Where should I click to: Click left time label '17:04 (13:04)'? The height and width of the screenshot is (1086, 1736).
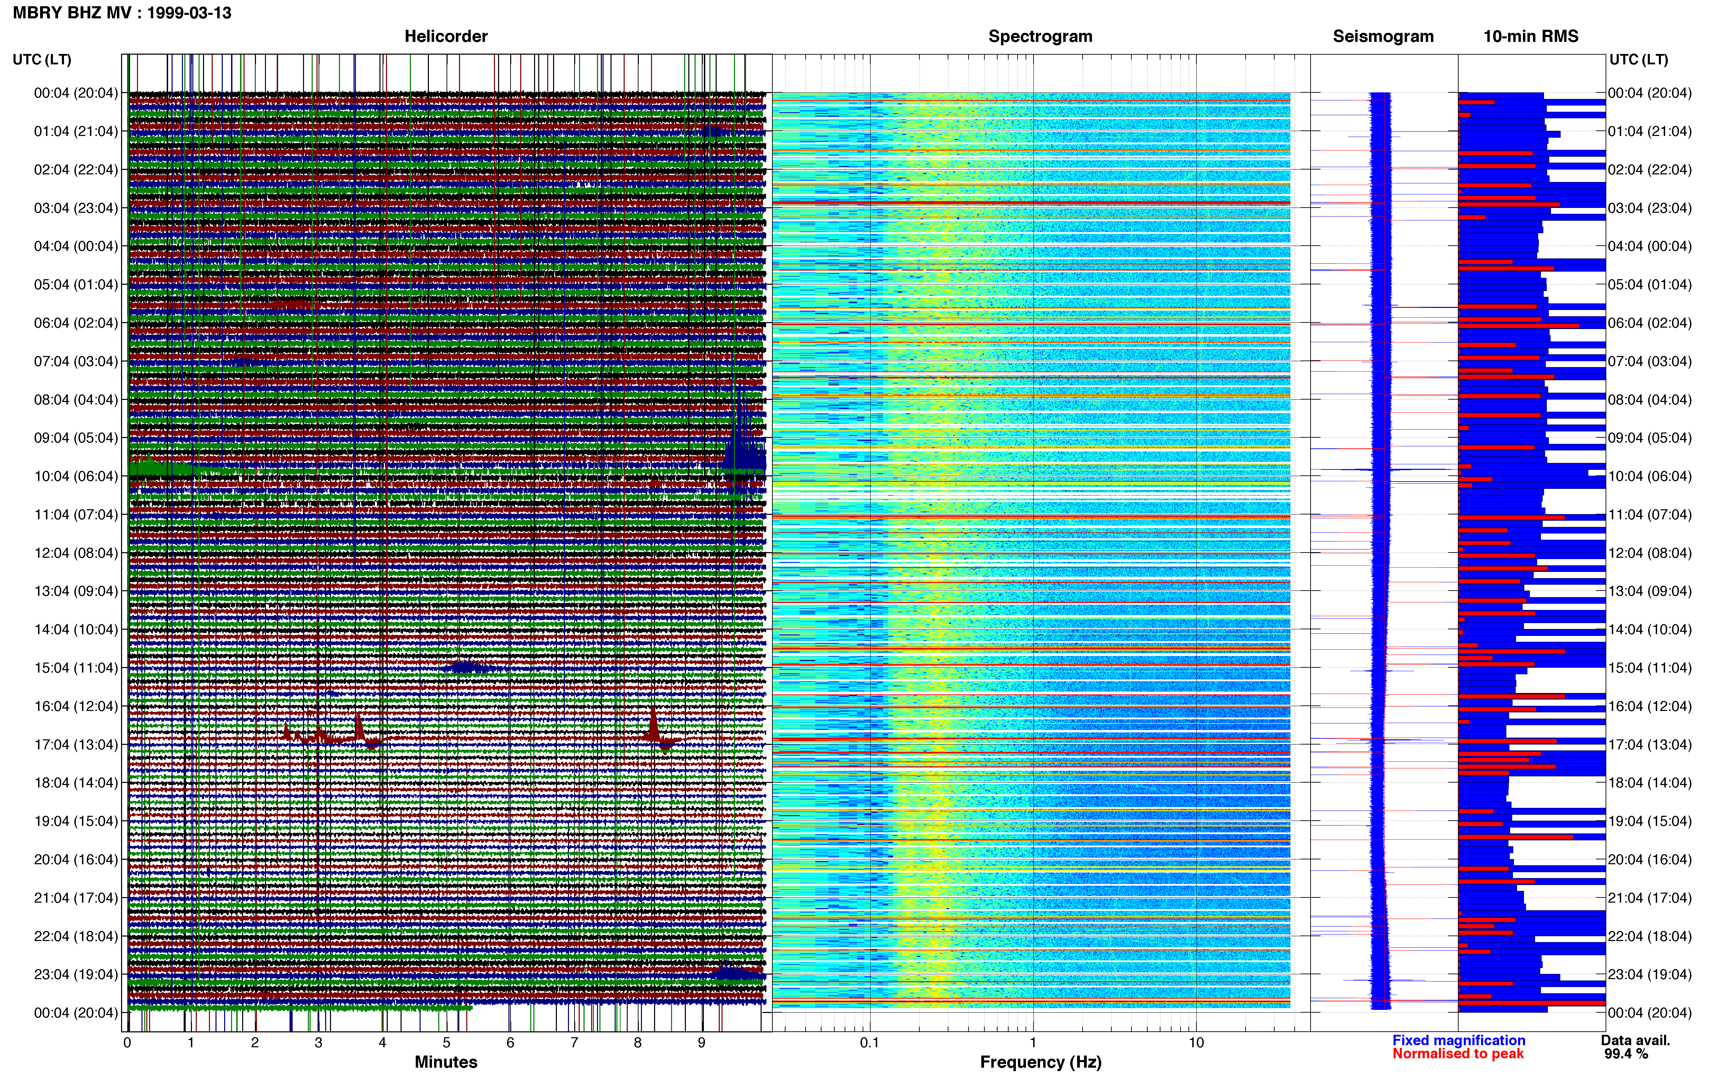[x=76, y=745]
